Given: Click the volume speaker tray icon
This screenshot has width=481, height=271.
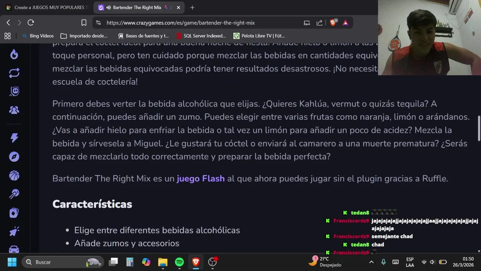Looking at the screenshot, I should [x=433, y=262].
